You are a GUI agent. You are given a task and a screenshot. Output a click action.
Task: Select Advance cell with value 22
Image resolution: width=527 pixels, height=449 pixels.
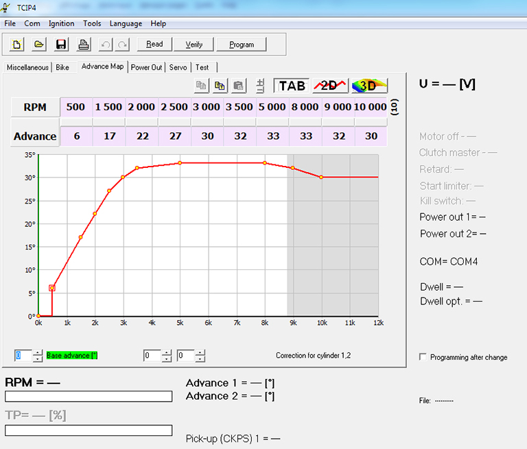tap(142, 136)
